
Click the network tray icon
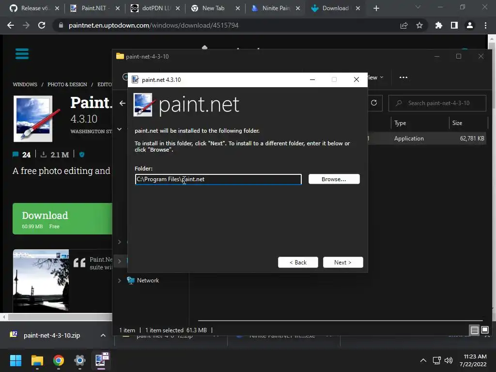[437, 360]
